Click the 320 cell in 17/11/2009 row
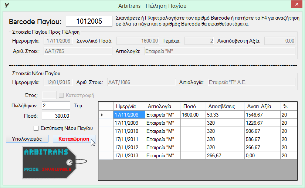Image resolution: width=305 pixels, height=188 pixels. 225,123
